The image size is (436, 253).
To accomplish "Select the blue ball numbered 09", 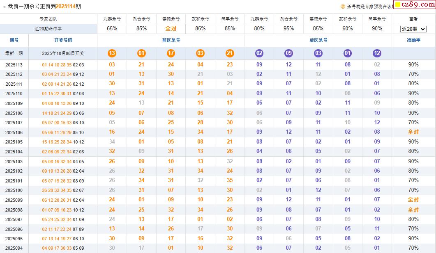I will 289,53.
